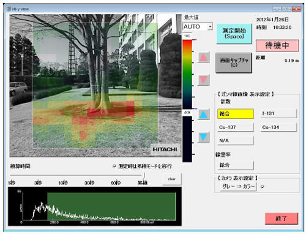306x234 pixels.
Task: Click the pink down arrow beside color scale
Action: (203, 80)
